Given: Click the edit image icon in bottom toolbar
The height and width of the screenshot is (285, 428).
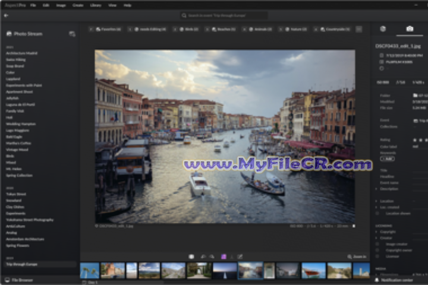Looking at the screenshot, I should coord(240,256).
